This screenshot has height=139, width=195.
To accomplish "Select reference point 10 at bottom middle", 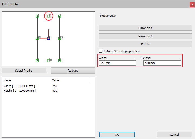I will click(48, 61).
